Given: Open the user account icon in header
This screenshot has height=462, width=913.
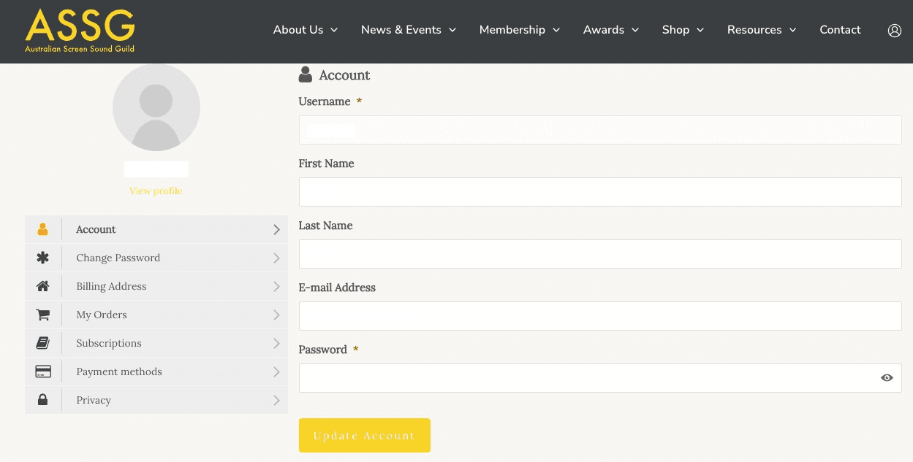Looking at the screenshot, I should click(x=894, y=31).
